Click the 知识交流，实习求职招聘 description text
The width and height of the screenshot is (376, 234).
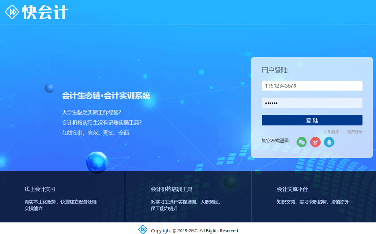[313, 202]
